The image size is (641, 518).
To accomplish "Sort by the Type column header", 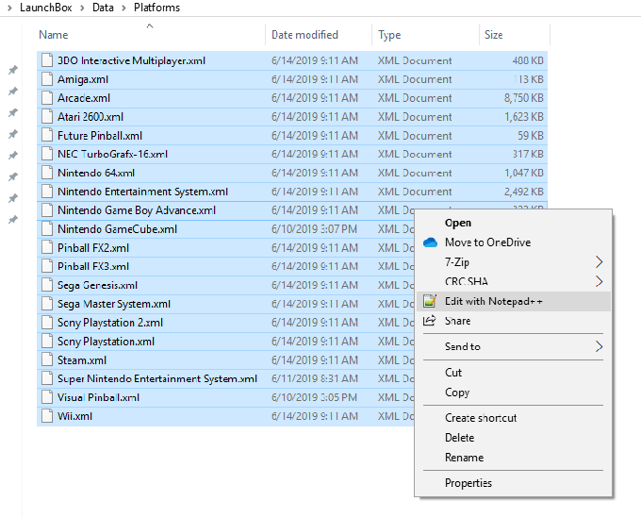I will point(389,35).
